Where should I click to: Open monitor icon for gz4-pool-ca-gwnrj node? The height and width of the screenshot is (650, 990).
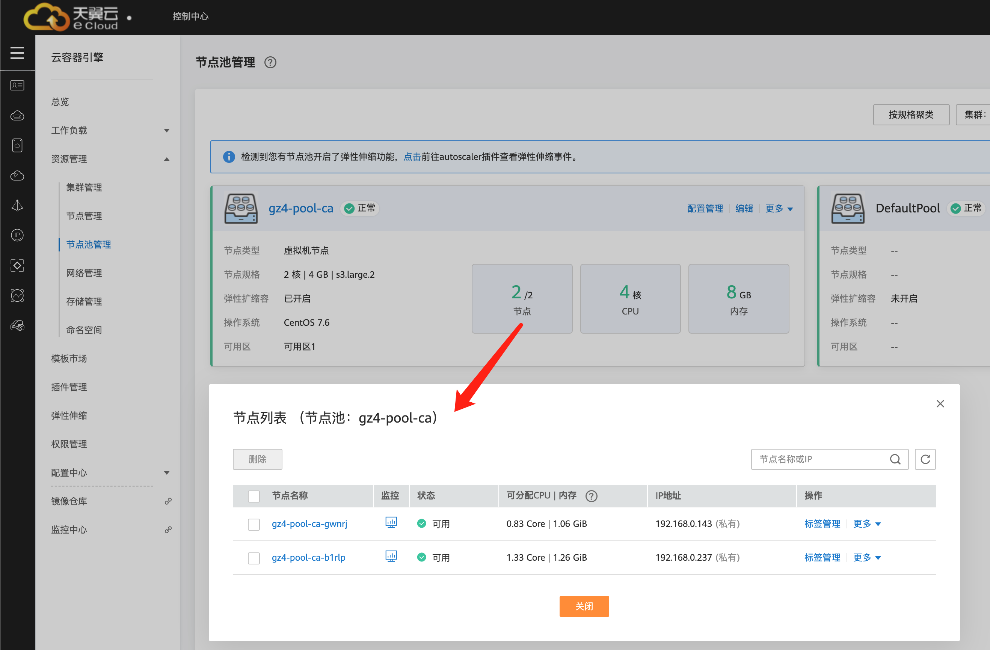click(x=391, y=522)
